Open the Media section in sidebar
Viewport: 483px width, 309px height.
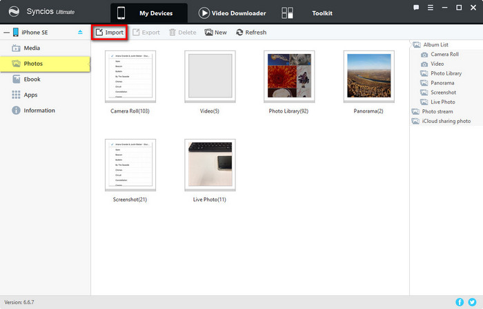(x=32, y=48)
